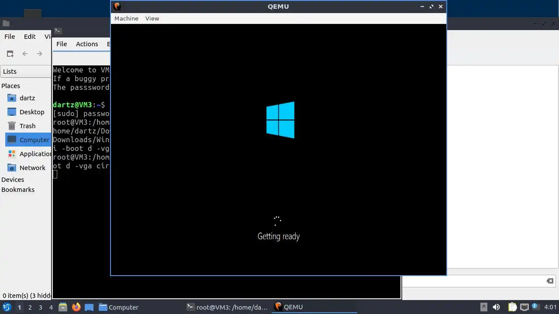The height and width of the screenshot is (314, 559).
Task: Click the new tab icon in file manager
Action: pos(10,54)
